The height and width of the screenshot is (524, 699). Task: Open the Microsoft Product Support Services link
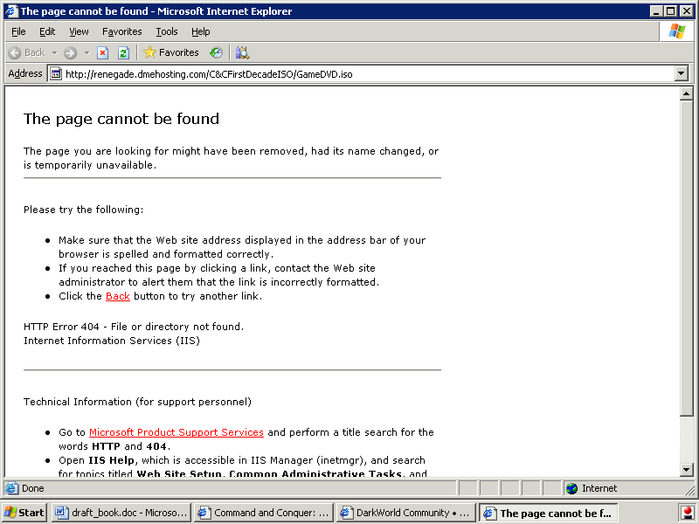tap(176, 432)
